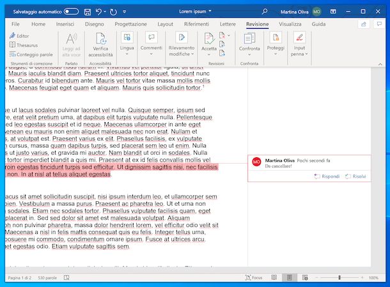Screen dimensions: 390x287
Task: Open the Thesaurus tool
Action: [x=24, y=45]
